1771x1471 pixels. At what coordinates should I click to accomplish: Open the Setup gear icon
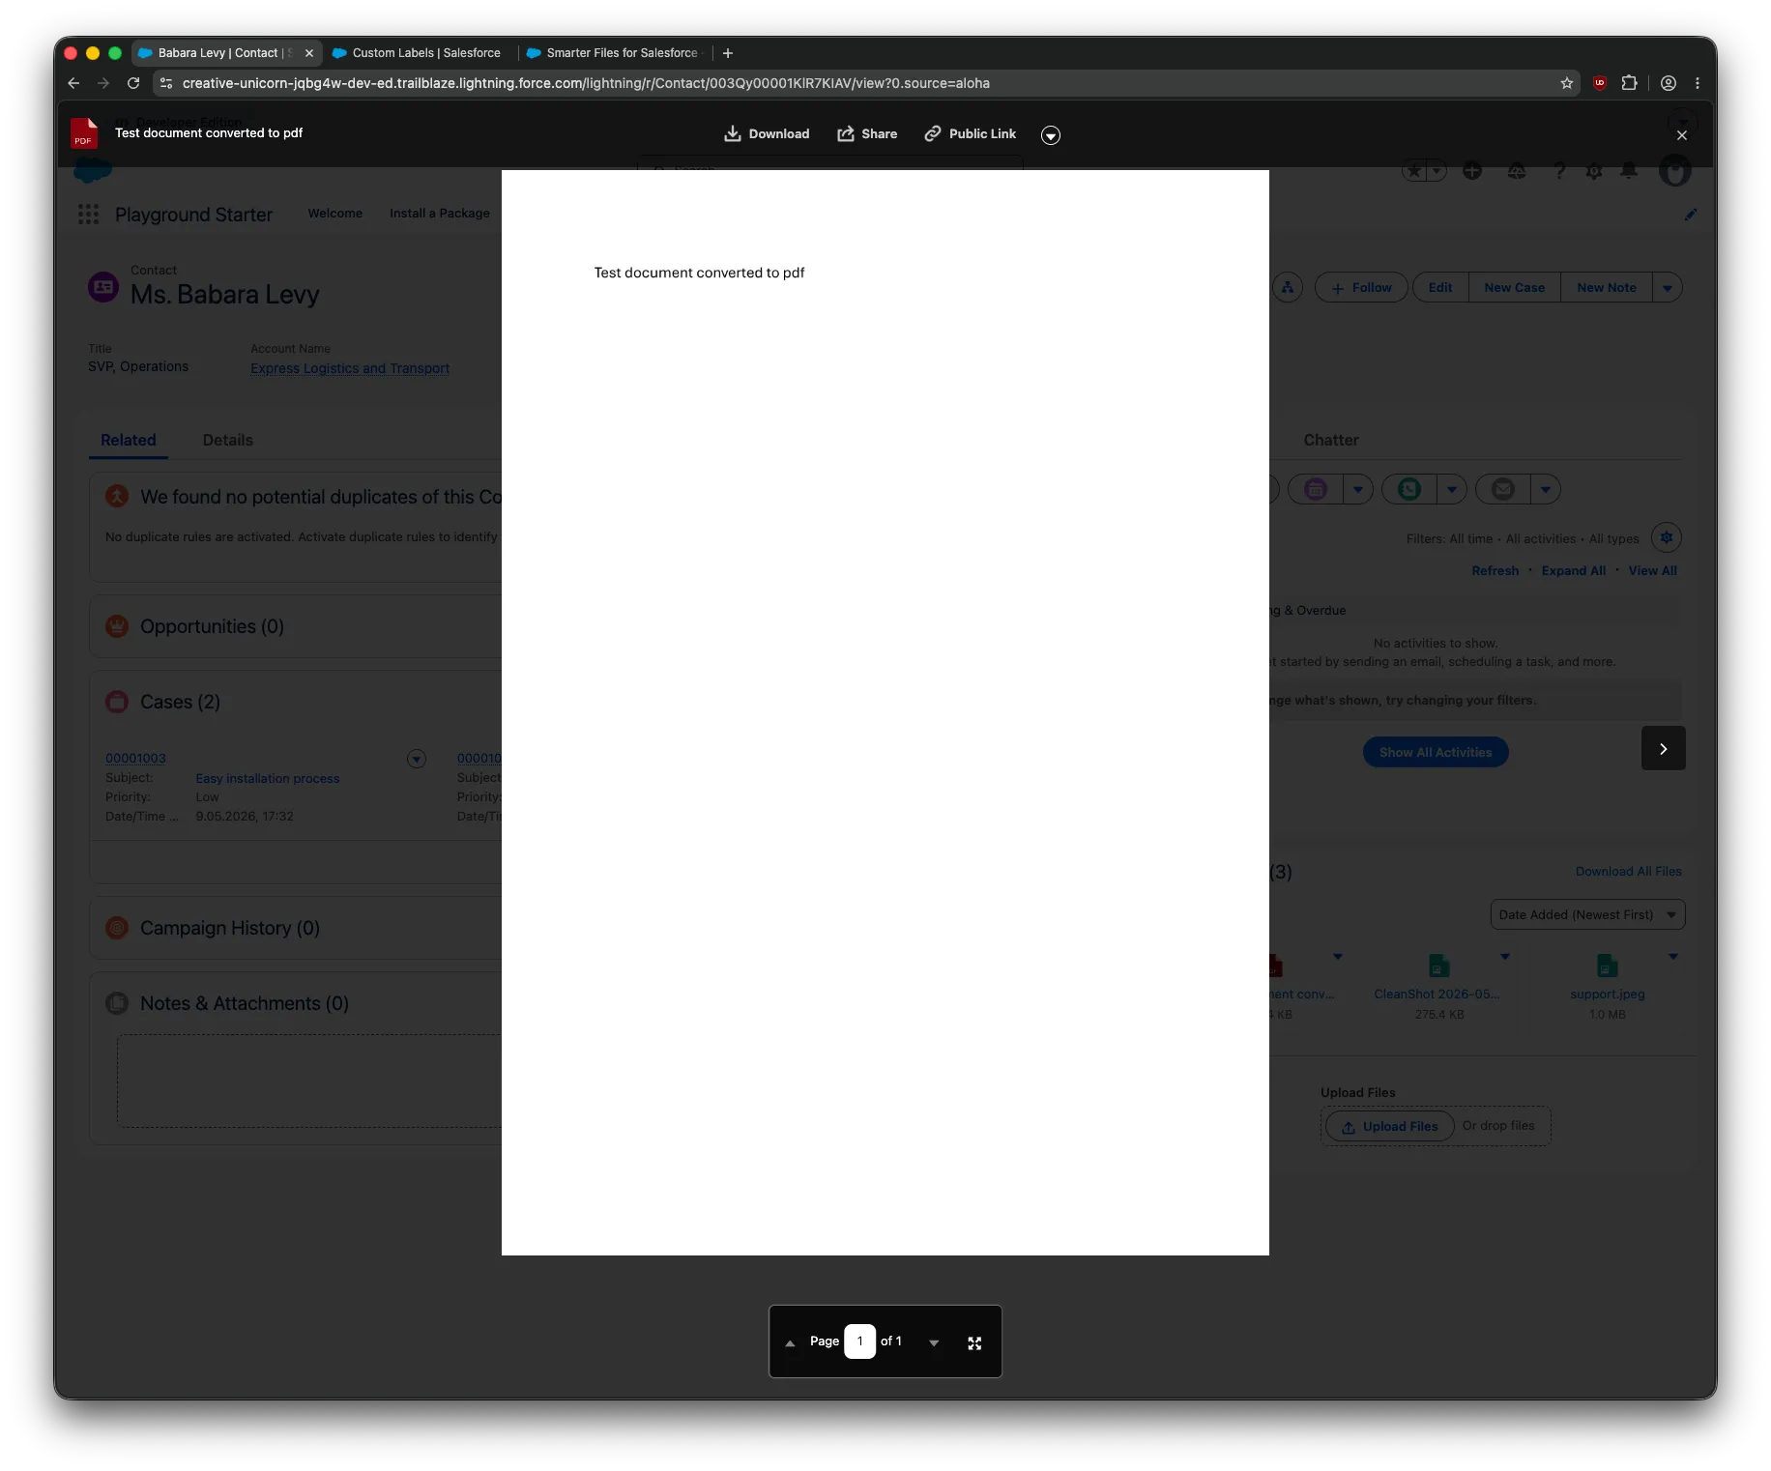click(x=1594, y=172)
